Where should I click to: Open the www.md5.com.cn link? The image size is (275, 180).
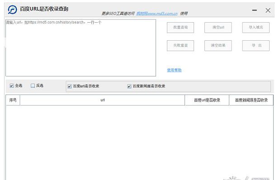(157, 14)
